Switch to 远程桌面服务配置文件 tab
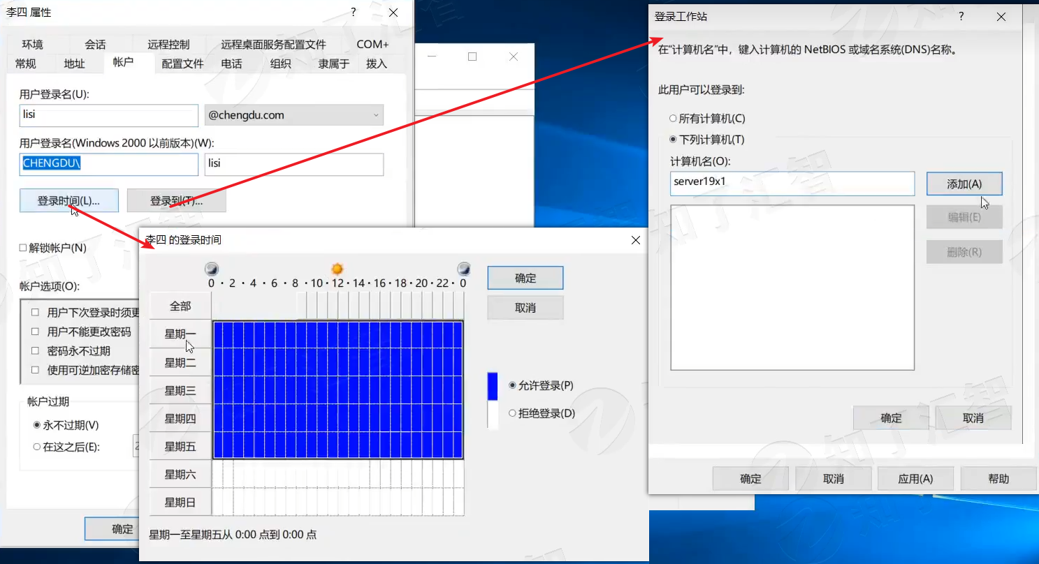 click(273, 44)
